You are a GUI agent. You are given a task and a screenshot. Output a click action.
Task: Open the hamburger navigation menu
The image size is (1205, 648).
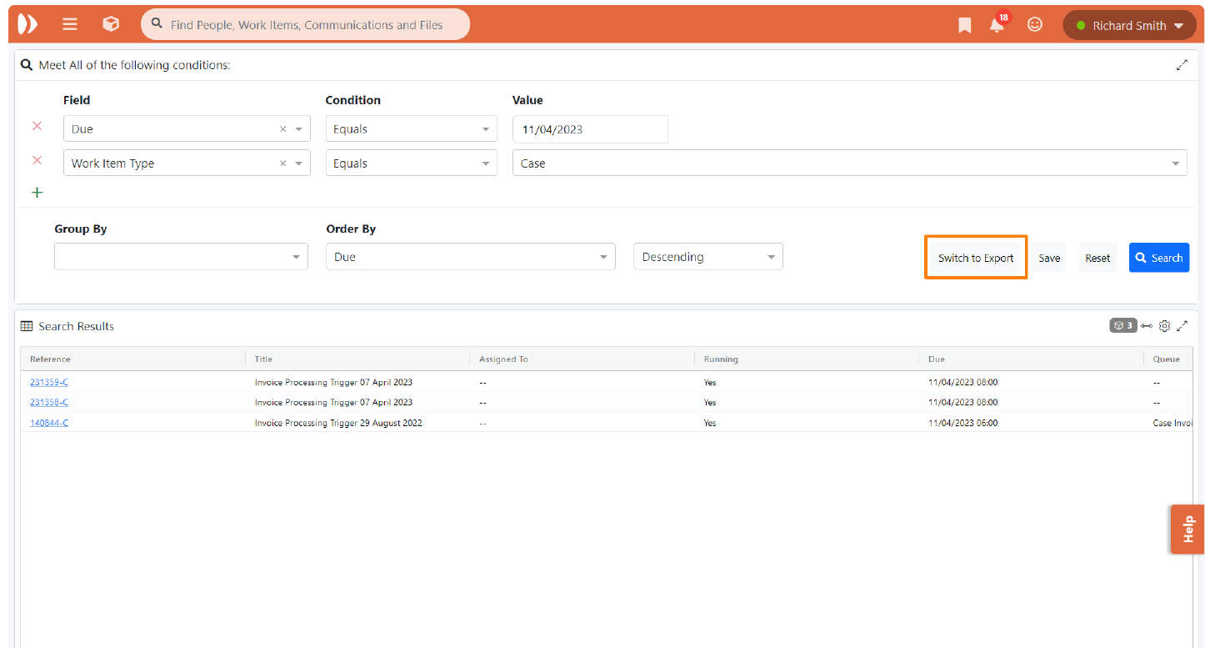click(x=70, y=25)
